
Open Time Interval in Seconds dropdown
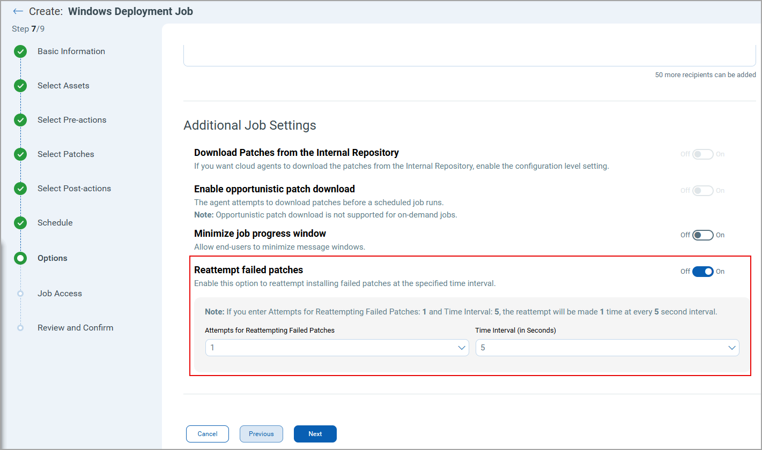[x=607, y=348]
